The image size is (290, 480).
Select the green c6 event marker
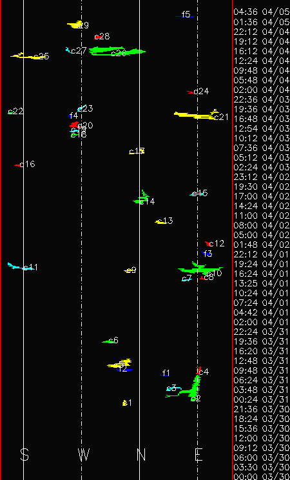click(x=109, y=341)
